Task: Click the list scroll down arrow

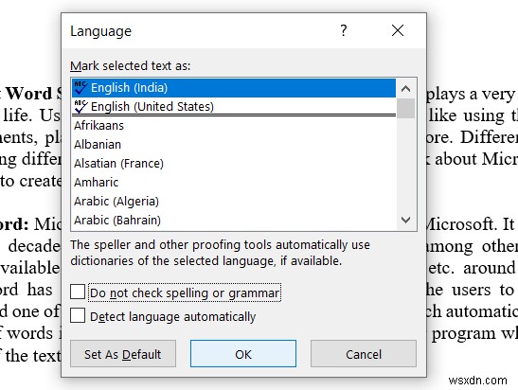Action: point(405,220)
